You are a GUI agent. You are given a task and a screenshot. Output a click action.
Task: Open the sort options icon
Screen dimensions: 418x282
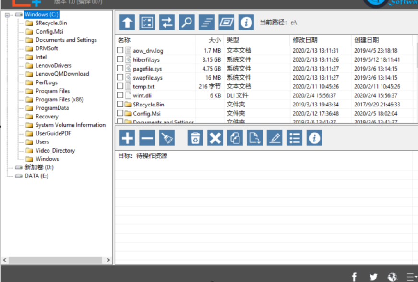point(207,22)
